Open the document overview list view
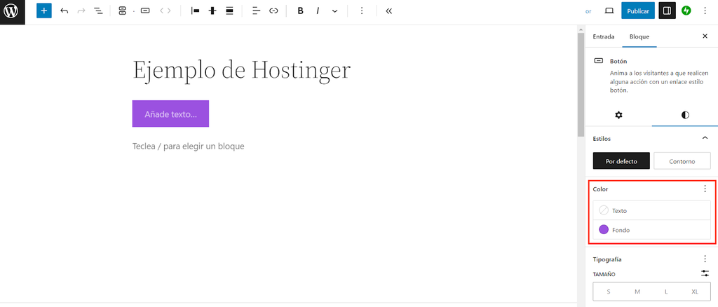 98,11
